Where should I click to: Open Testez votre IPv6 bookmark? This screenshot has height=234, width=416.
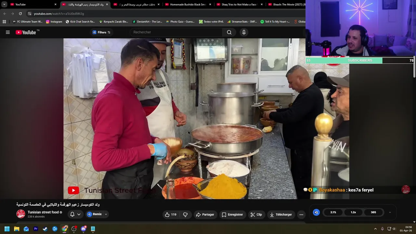212,22
